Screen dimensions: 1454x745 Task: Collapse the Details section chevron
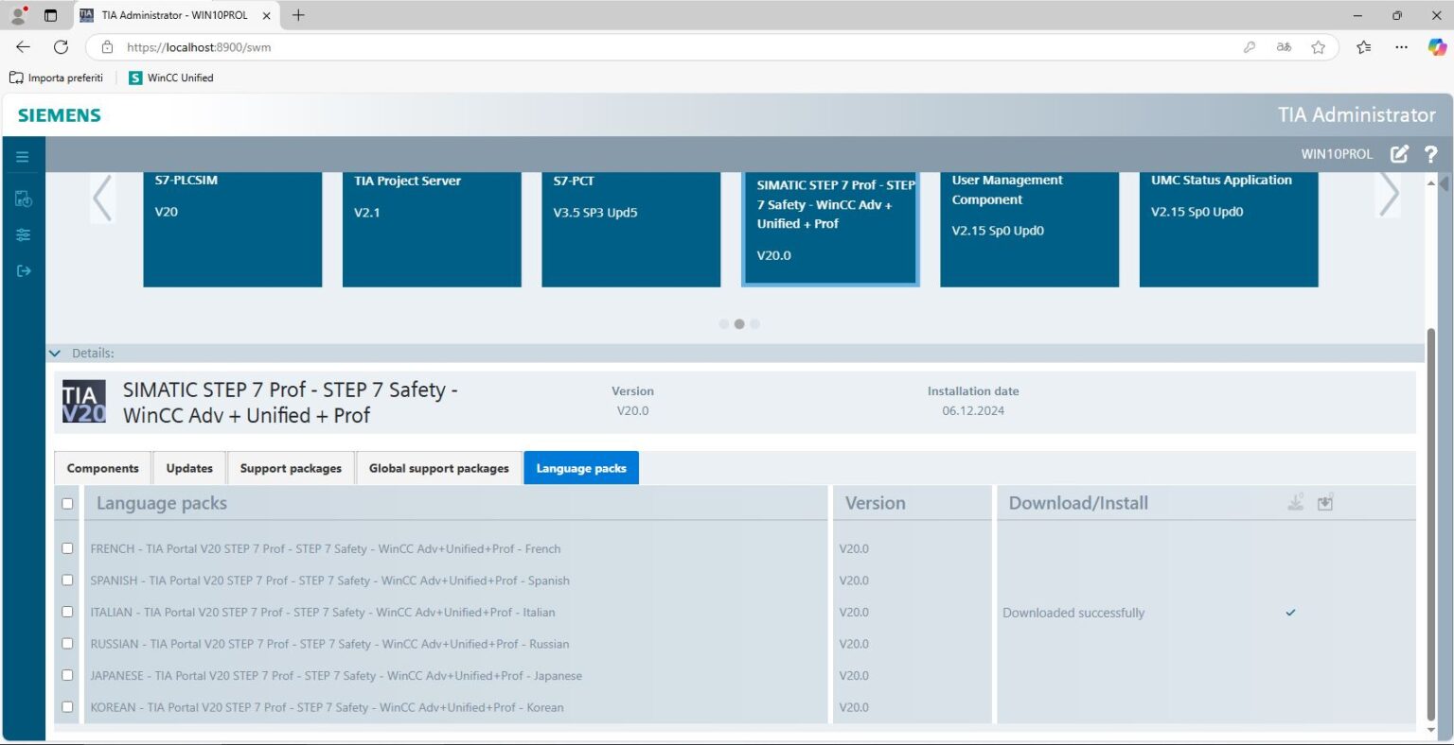54,352
